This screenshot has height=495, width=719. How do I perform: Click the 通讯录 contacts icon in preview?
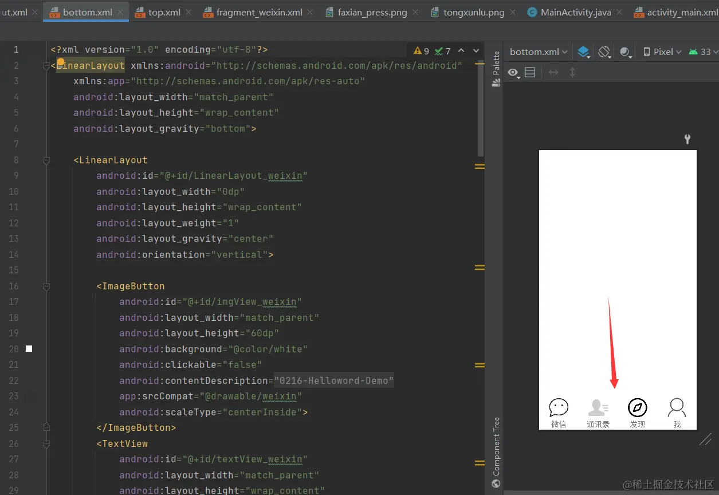coord(598,407)
